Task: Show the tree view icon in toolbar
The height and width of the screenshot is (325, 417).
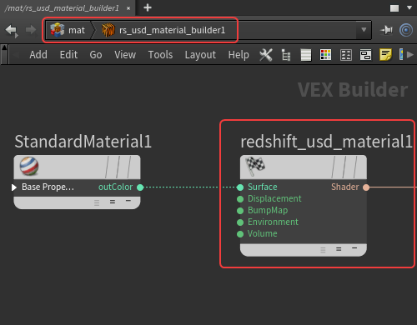Action: point(286,55)
